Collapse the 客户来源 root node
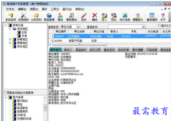The height and width of the screenshot is (121, 171). click(x=5, y=97)
